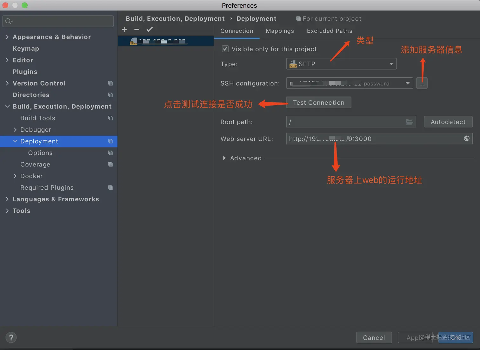Click the search icon in settings search box
The height and width of the screenshot is (350, 480).
9,21
